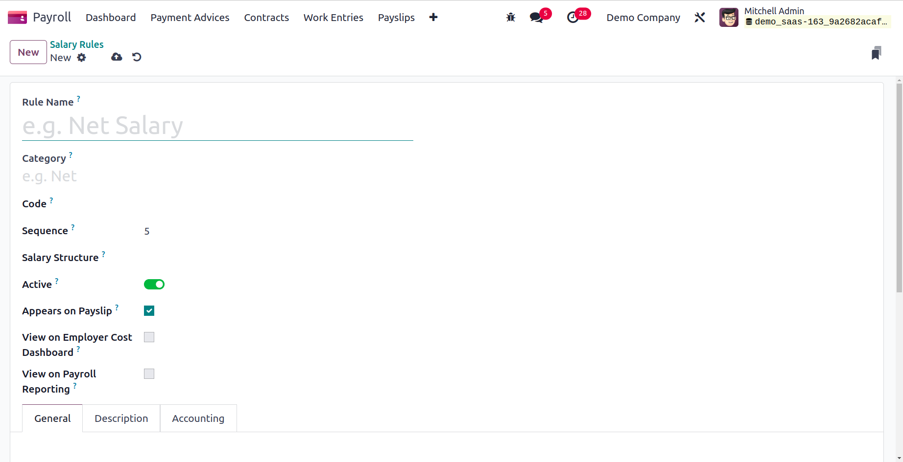
Task: Switch to the Accounting tab
Action: [x=198, y=418]
